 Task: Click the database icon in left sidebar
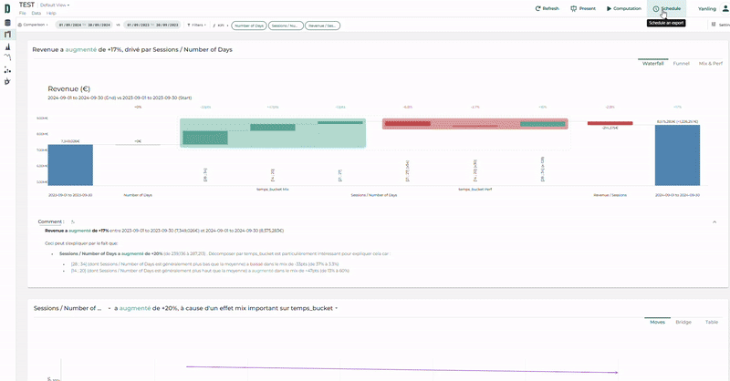click(7, 23)
